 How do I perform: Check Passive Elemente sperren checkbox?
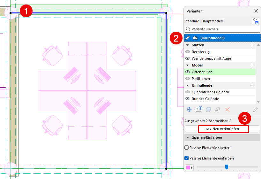pos(187,148)
